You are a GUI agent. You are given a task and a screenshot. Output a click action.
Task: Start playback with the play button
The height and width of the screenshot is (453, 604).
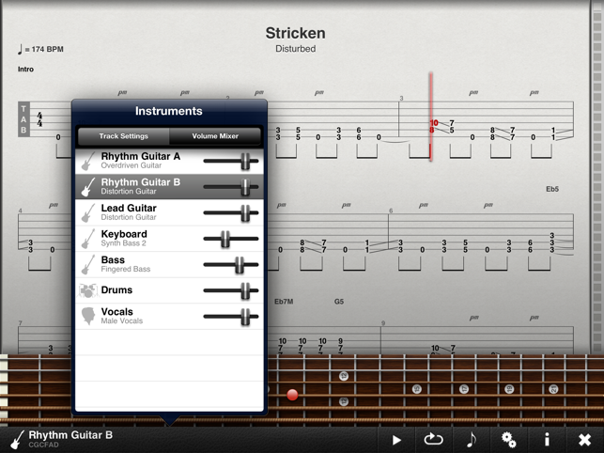(396, 440)
